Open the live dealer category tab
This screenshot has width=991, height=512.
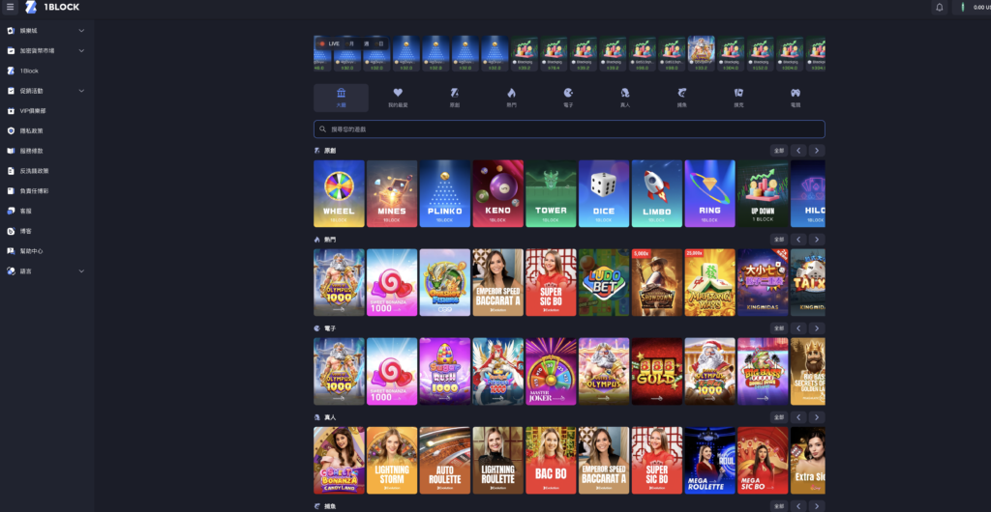[625, 98]
